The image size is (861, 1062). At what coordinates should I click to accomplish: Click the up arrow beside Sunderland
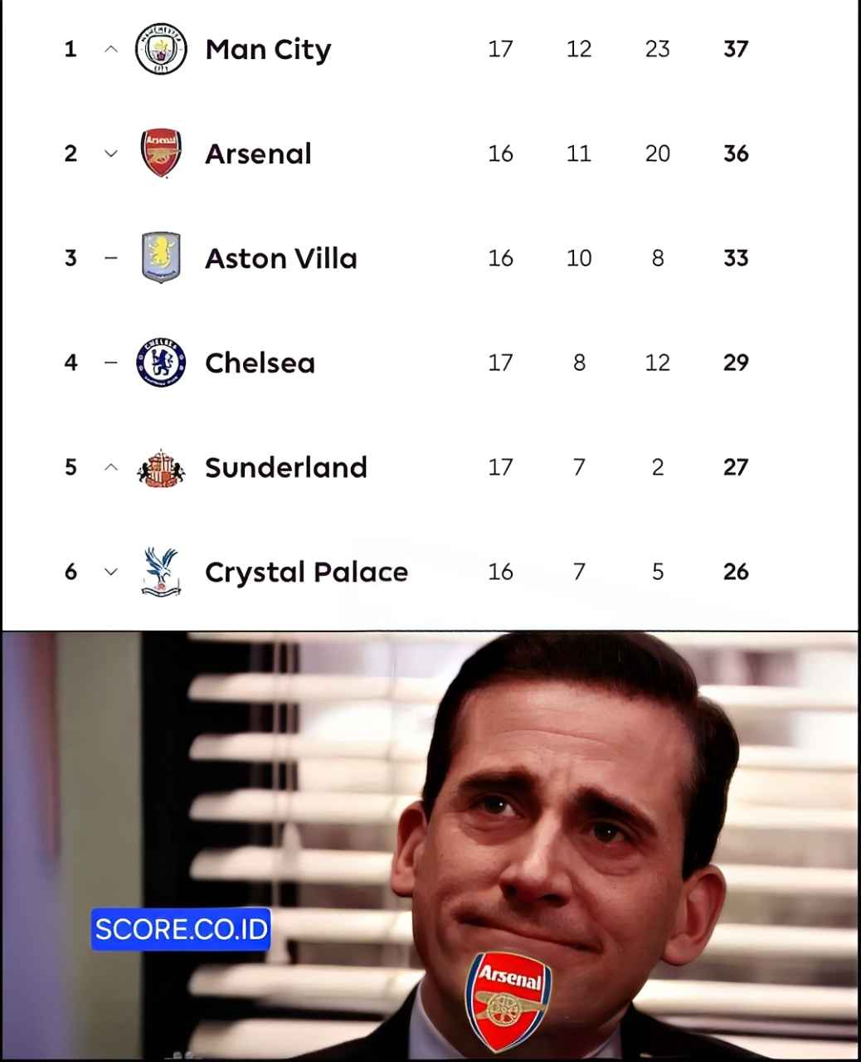pos(111,467)
